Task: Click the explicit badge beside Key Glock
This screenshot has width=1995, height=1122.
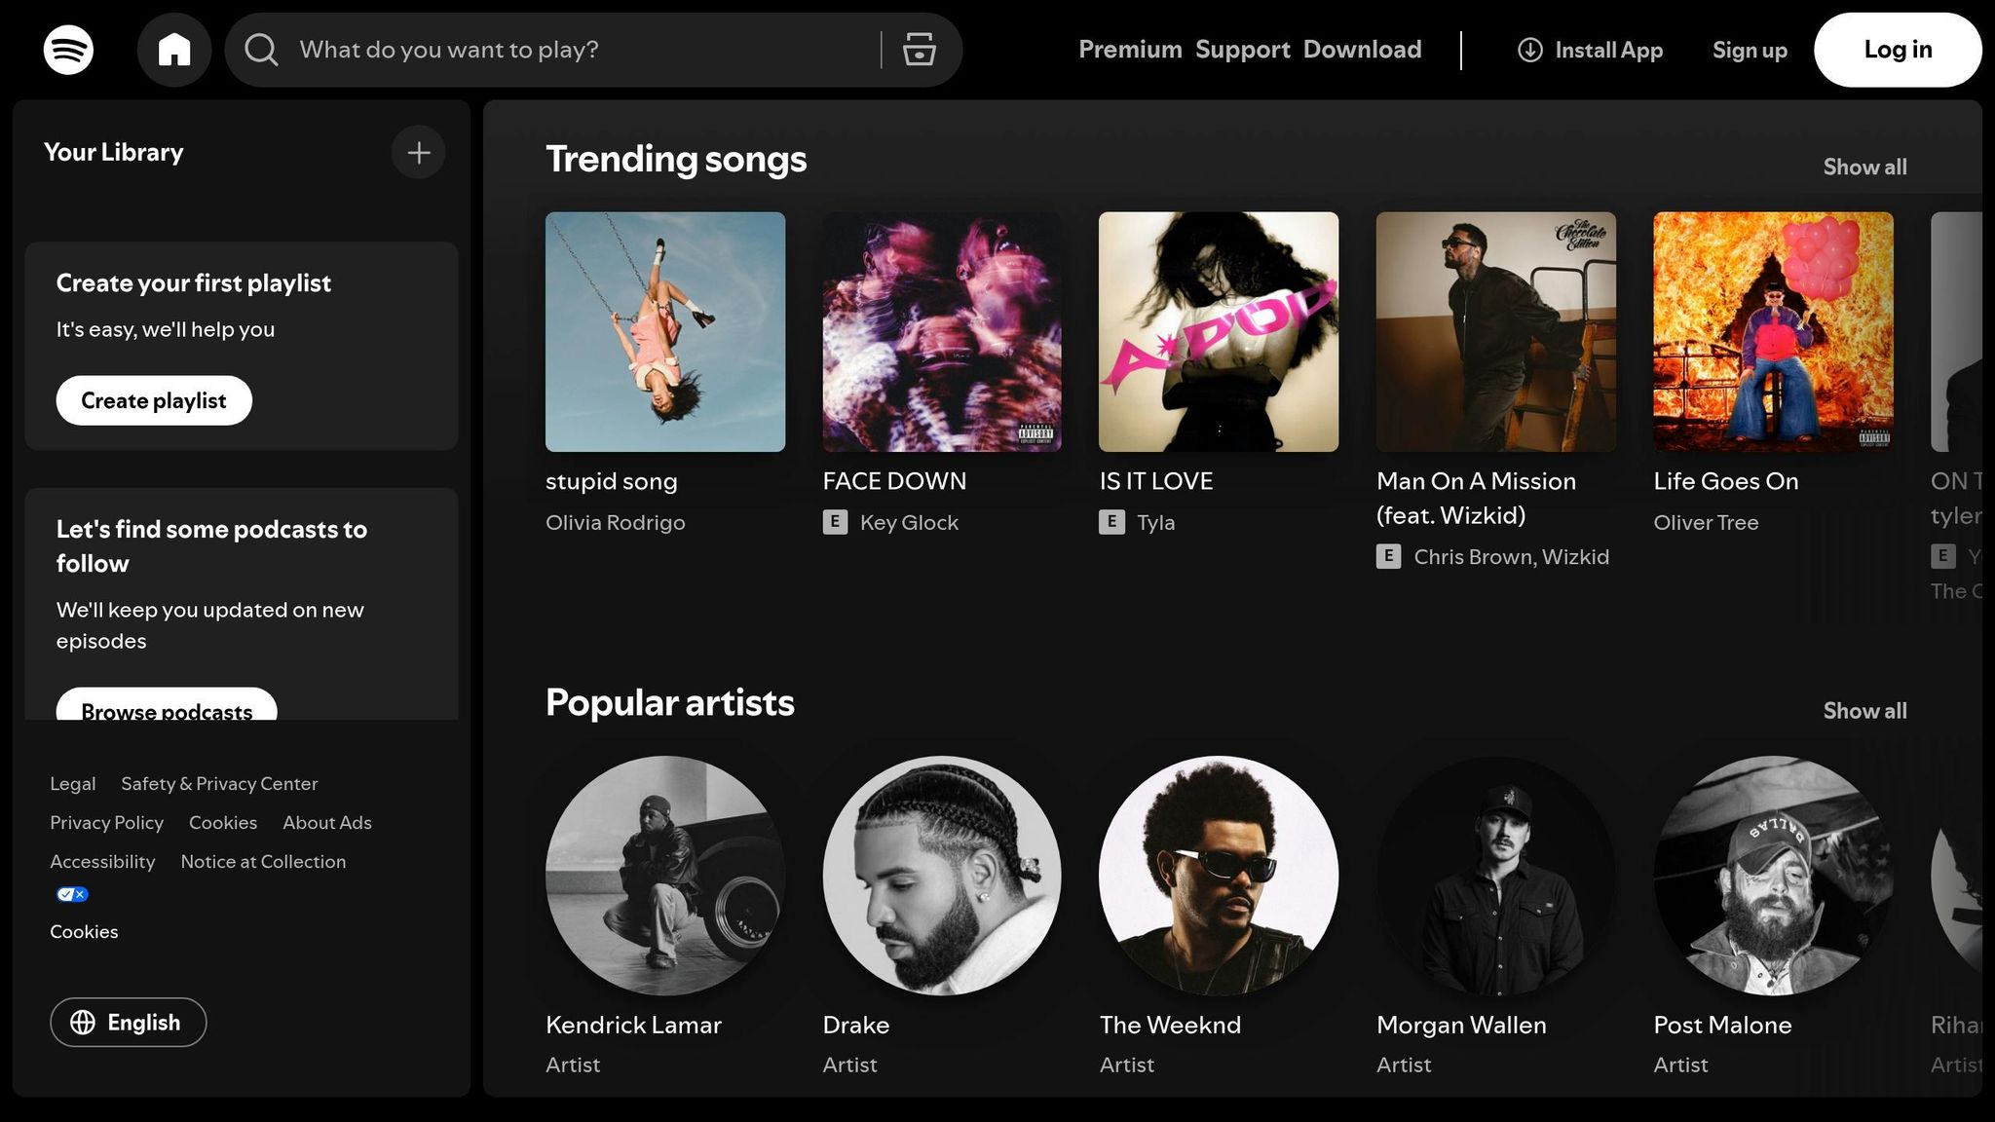Action: point(835,522)
